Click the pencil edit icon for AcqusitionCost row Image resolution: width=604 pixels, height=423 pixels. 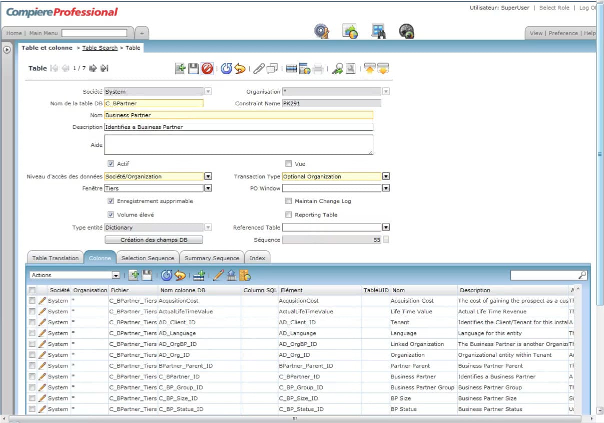(42, 301)
